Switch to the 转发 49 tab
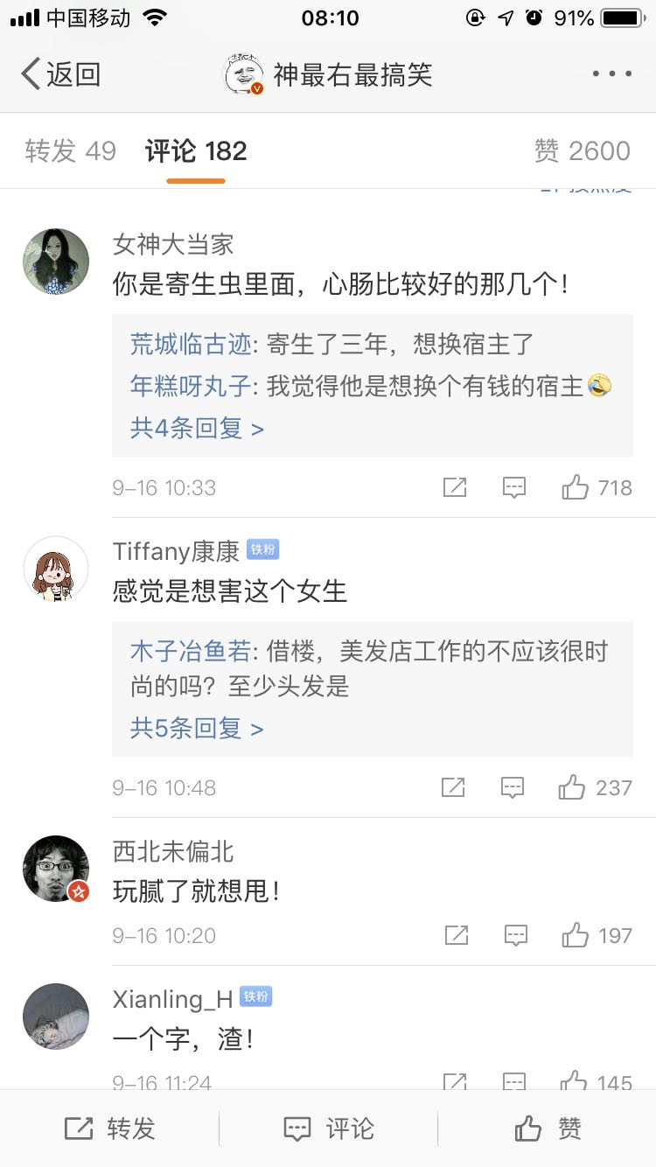This screenshot has height=1167, width=656. 70,151
